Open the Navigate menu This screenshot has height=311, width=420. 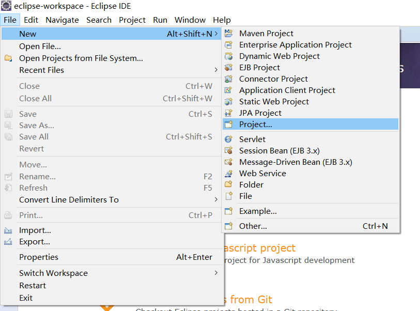62,20
